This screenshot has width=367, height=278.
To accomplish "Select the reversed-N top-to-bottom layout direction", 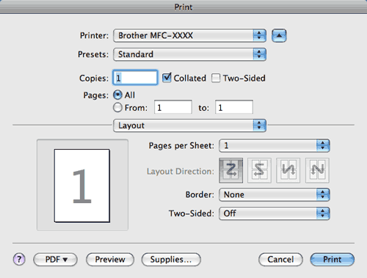I will pos(288,170).
